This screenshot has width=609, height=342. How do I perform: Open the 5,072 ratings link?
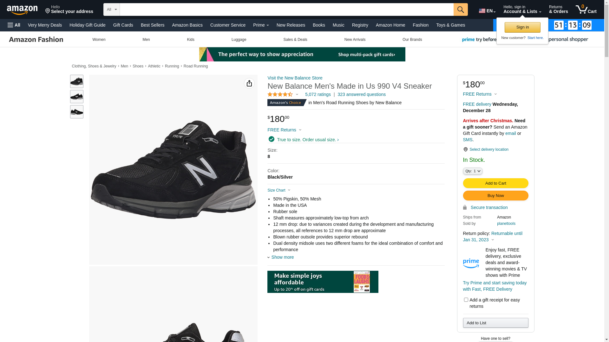[x=318, y=94]
